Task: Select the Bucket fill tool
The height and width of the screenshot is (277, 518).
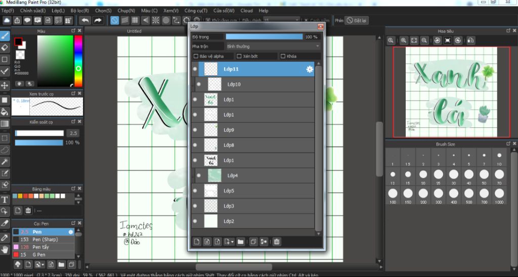Action: [5, 112]
